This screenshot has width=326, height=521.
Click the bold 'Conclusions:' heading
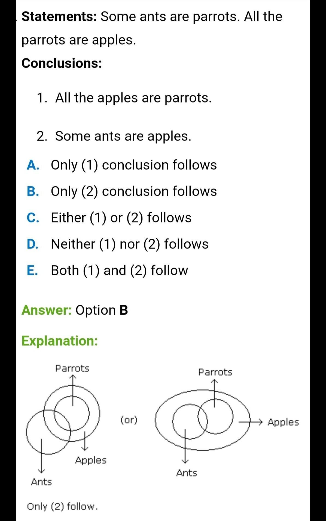(x=62, y=63)
